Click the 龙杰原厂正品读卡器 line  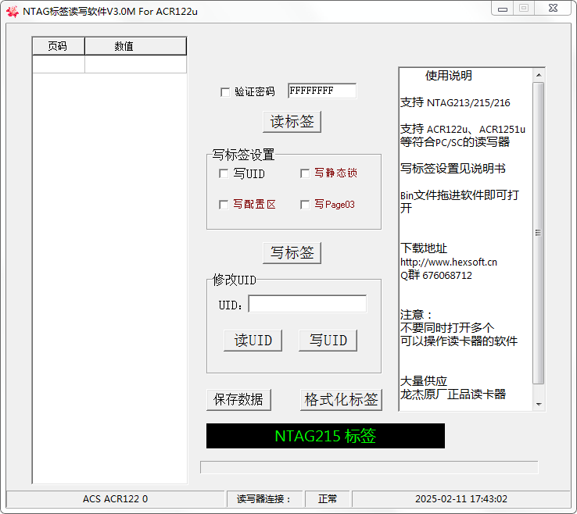coord(453,394)
